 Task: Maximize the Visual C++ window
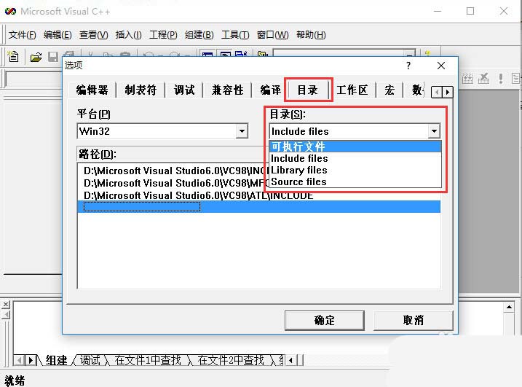470,11
